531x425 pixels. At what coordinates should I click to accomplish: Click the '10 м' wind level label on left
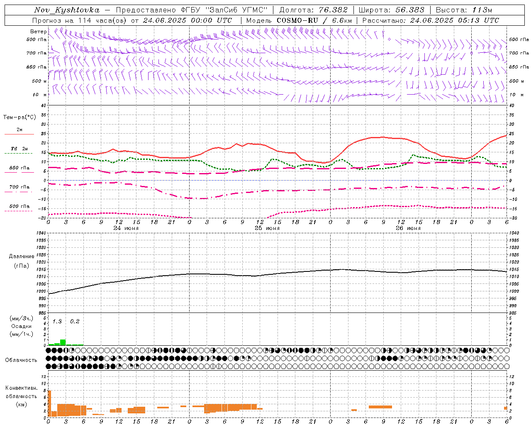[39, 95]
